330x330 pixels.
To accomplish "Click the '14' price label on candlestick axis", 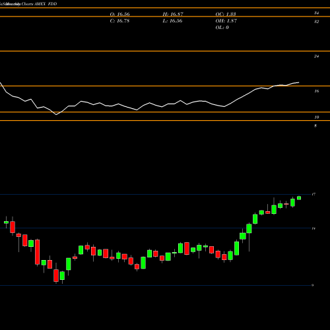I will (x=313, y=228).
